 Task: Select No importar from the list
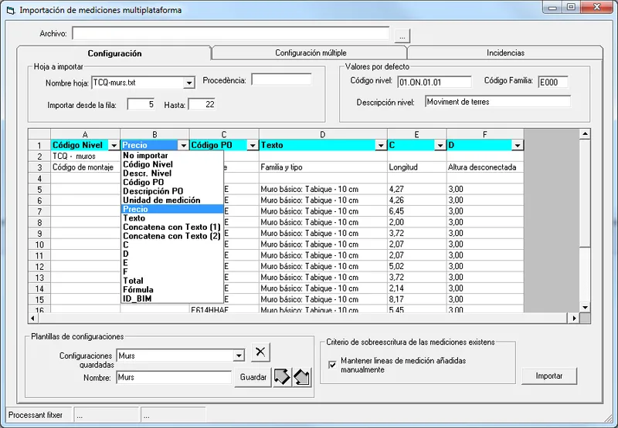click(x=172, y=155)
